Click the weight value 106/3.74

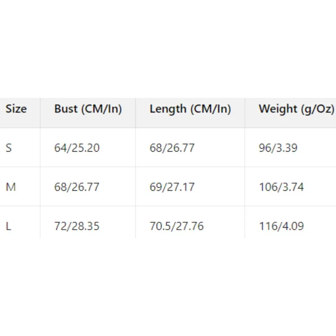click(281, 187)
